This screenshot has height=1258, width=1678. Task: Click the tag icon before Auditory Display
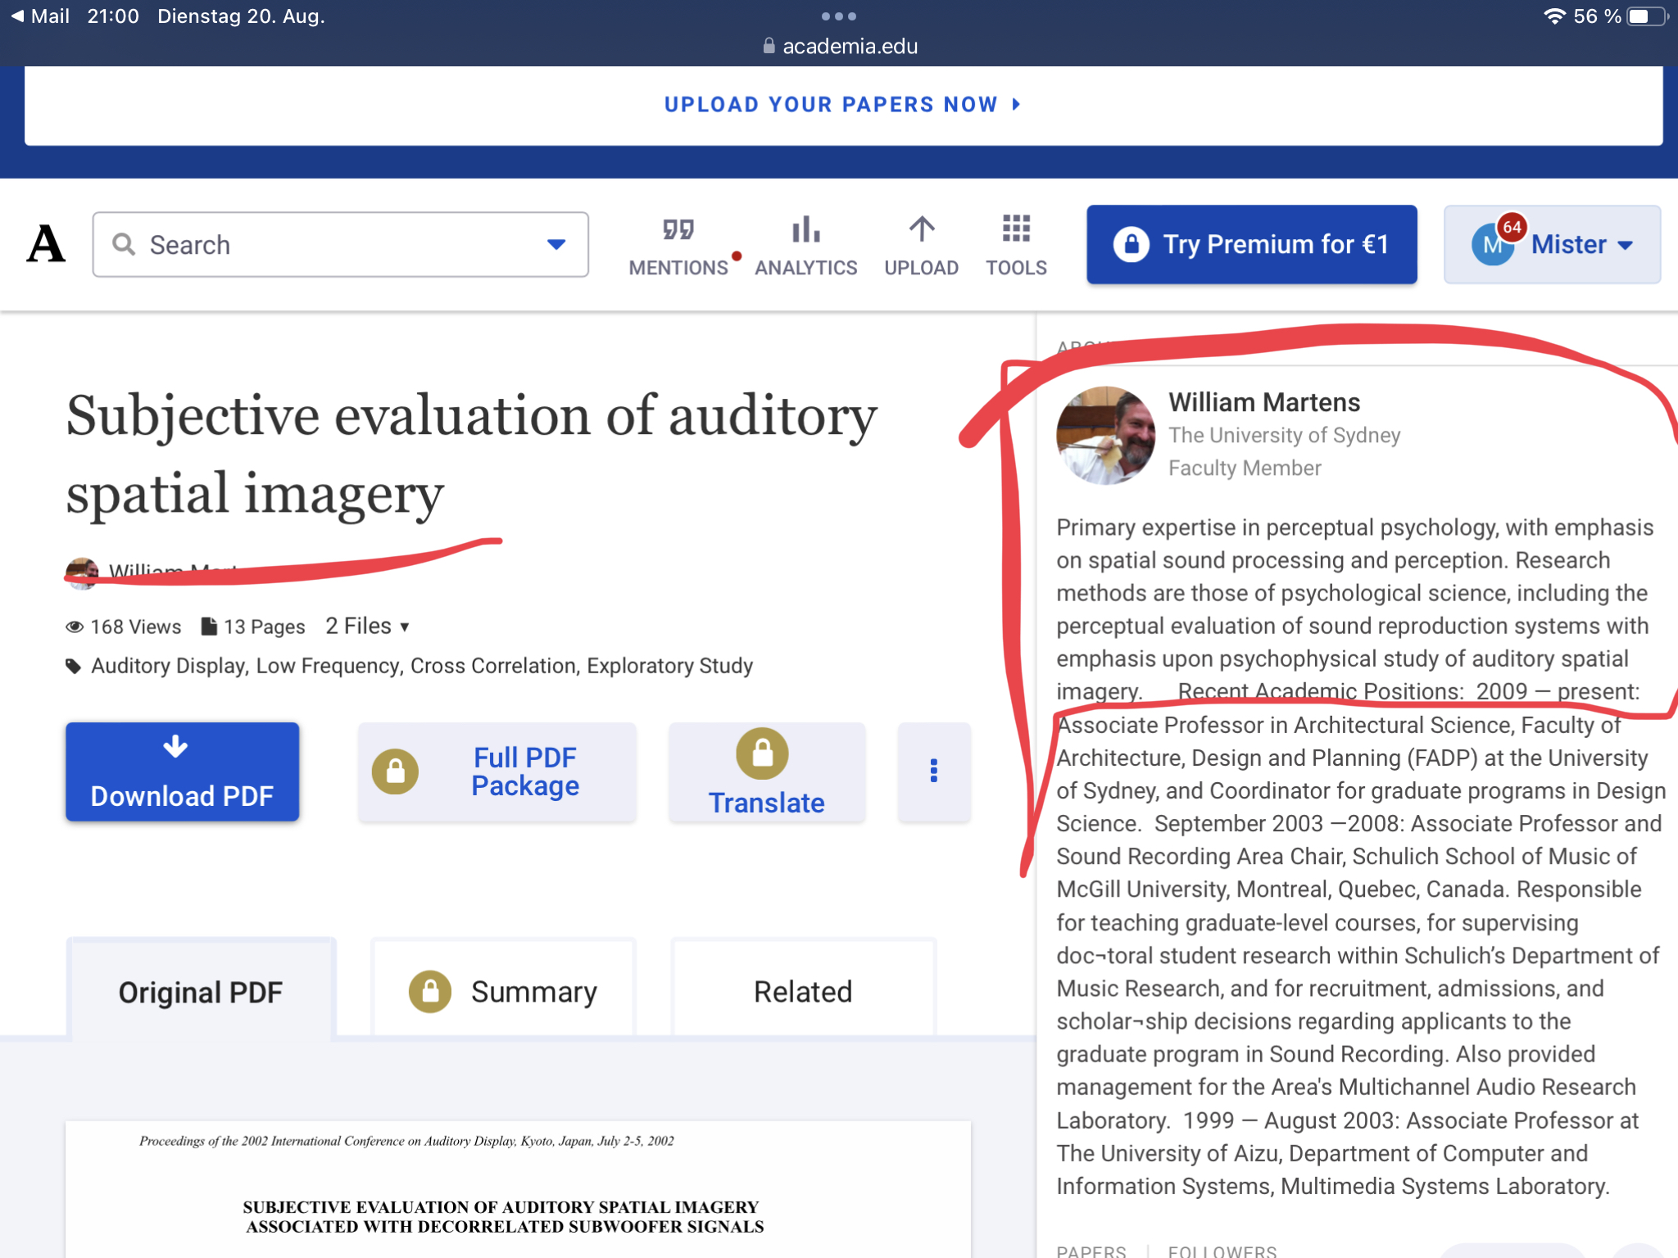[74, 666]
